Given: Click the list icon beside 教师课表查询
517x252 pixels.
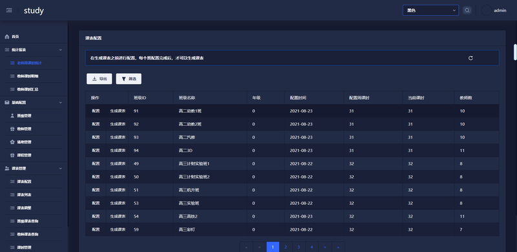Looking at the screenshot, I should point(12,234).
